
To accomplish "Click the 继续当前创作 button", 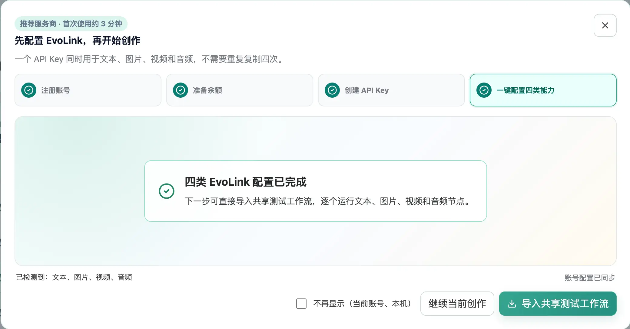I will click(457, 304).
